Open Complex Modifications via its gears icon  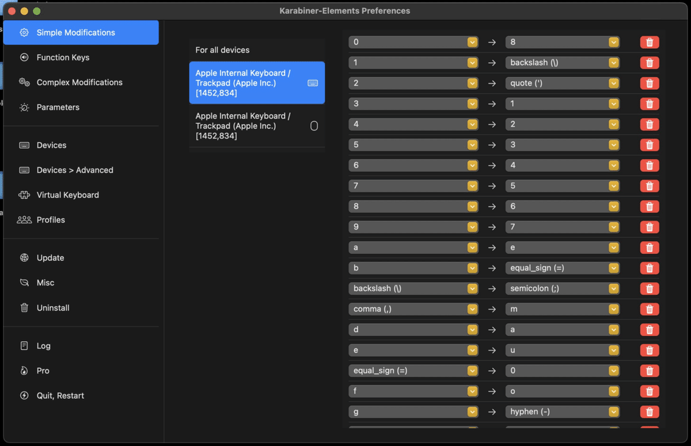pos(24,82)
